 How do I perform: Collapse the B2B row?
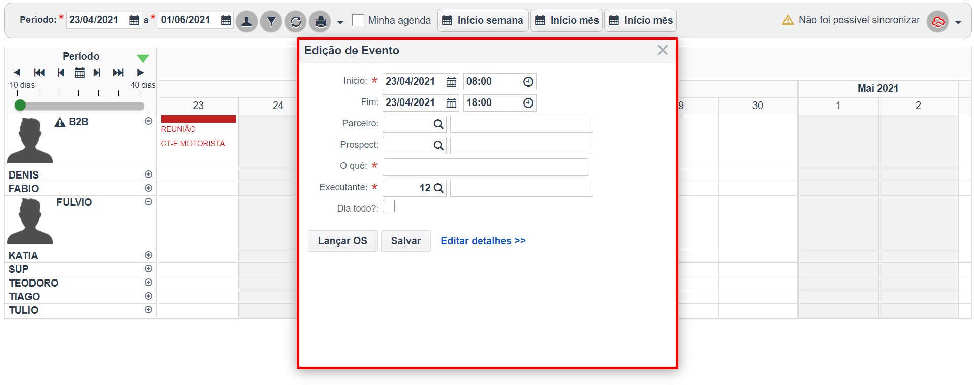148,121
